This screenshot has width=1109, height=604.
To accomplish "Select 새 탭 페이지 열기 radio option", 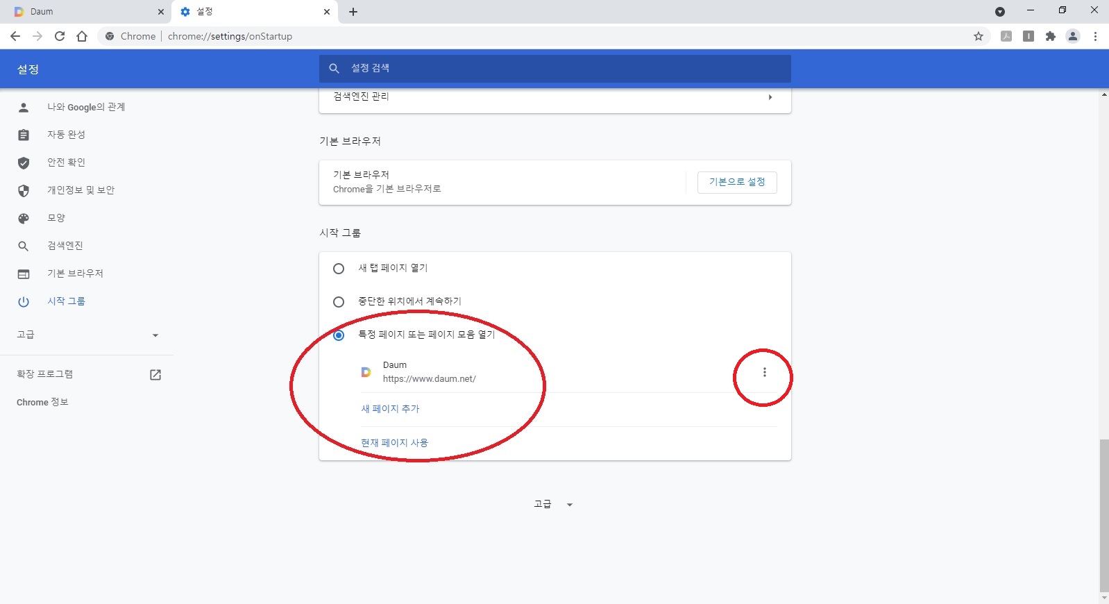I will click(x=339, y=269).
